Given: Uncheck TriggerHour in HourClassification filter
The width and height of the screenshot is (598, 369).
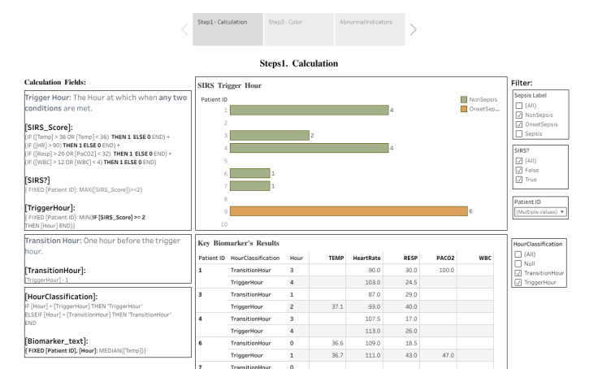Looking at the screenshot, I should [x=517, y=282].
